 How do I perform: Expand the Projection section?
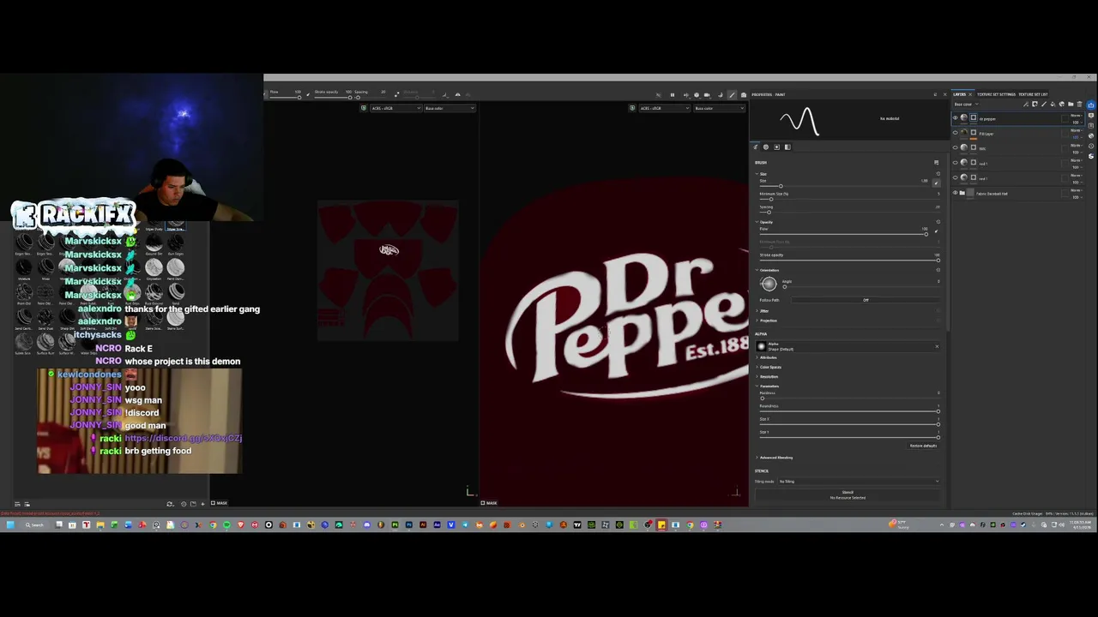click(x=757, y=320)
